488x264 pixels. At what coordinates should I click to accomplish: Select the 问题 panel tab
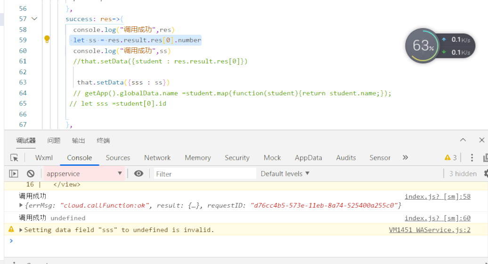[54, 140]
